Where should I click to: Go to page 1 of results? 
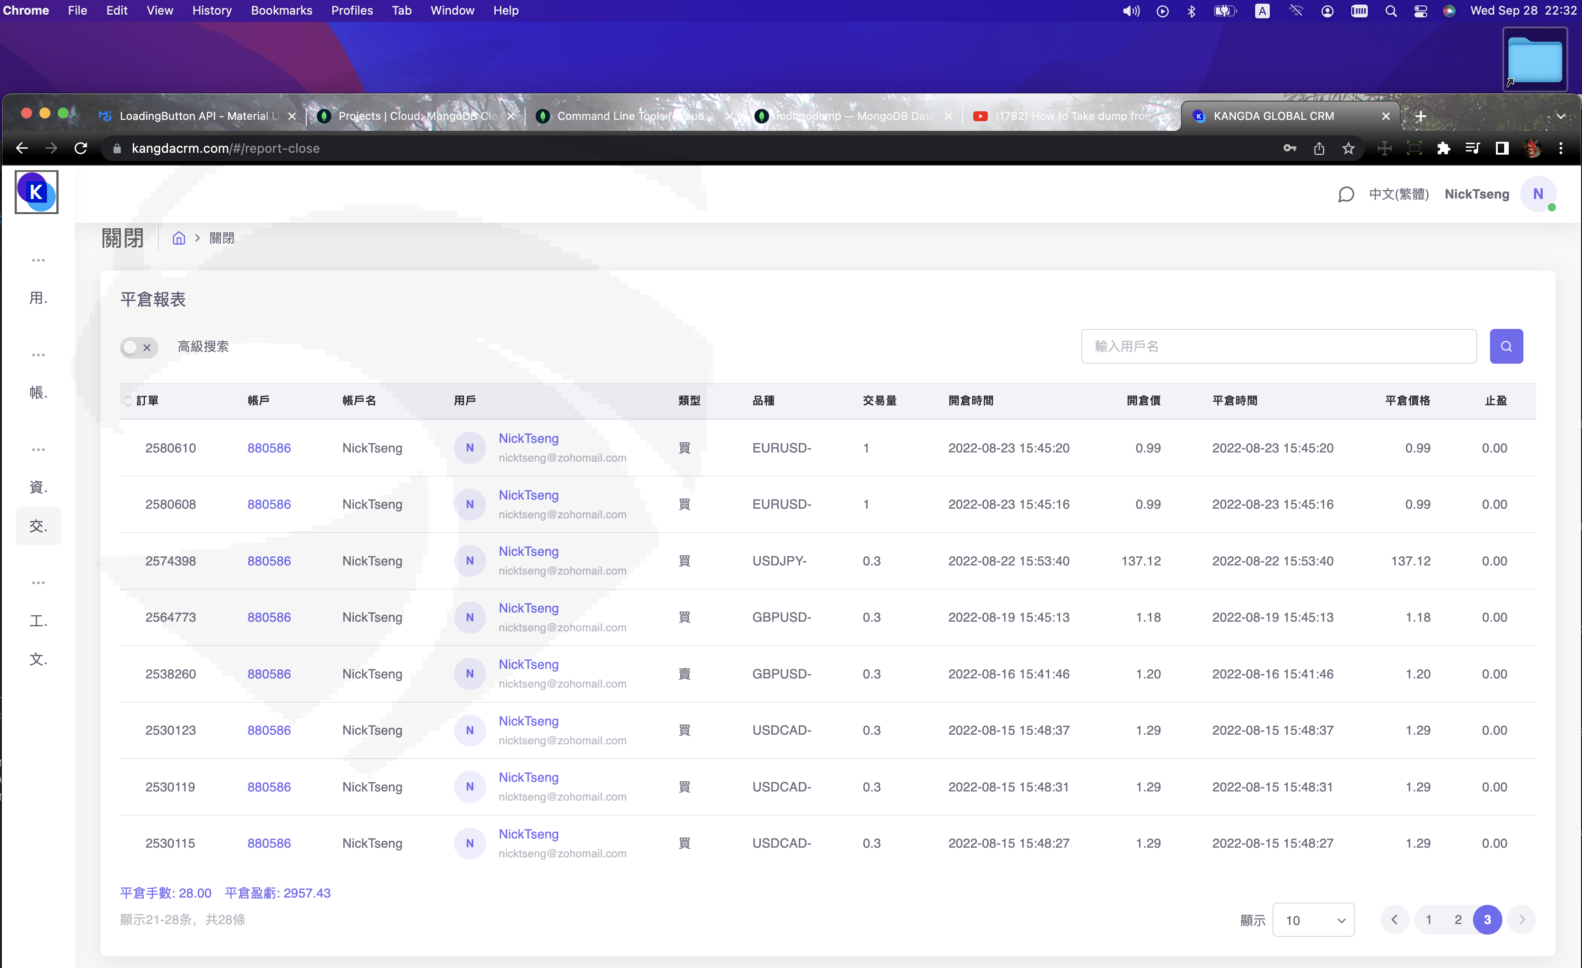click(x=1429, y=919)
